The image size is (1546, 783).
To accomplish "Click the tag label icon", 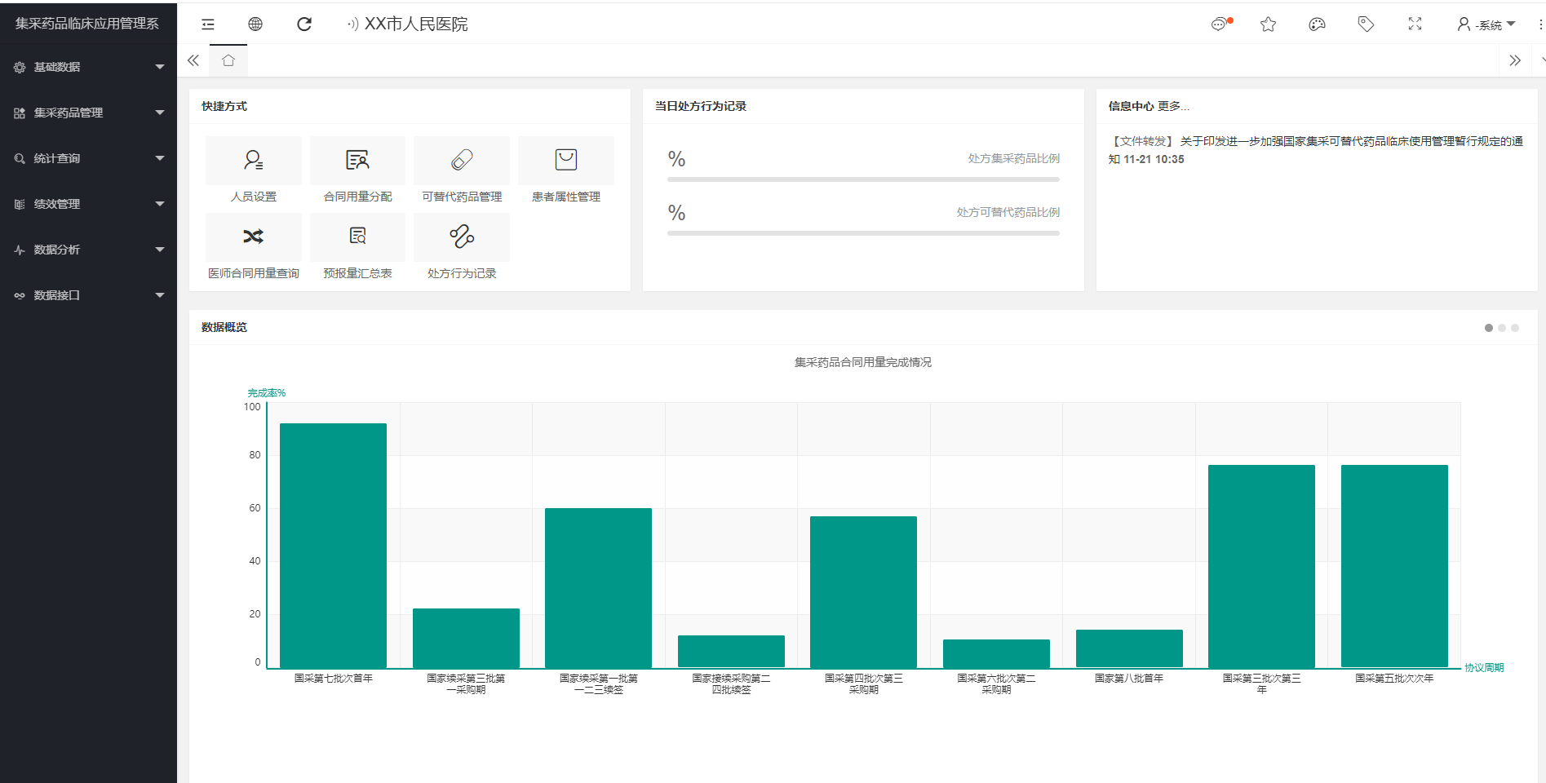I will click(1366, 24).
